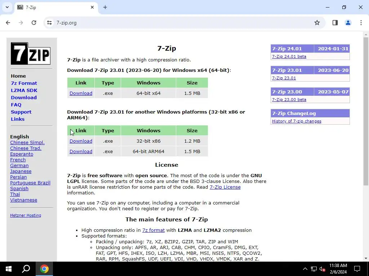Screen dimensions: 369x276
Task: Switch language to Esperanto
Action: 22,154
